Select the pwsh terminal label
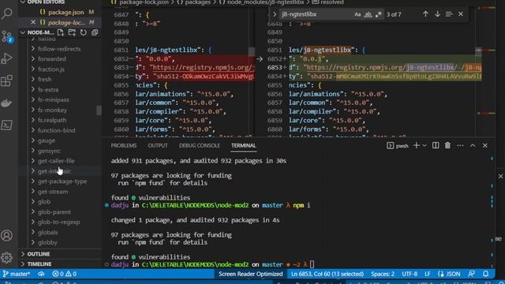Screen dimensions: 505x284 pos(398,145)
